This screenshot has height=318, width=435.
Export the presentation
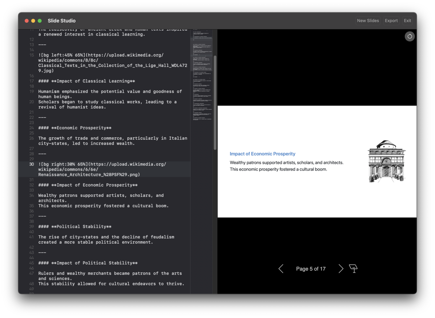[391, 20]
